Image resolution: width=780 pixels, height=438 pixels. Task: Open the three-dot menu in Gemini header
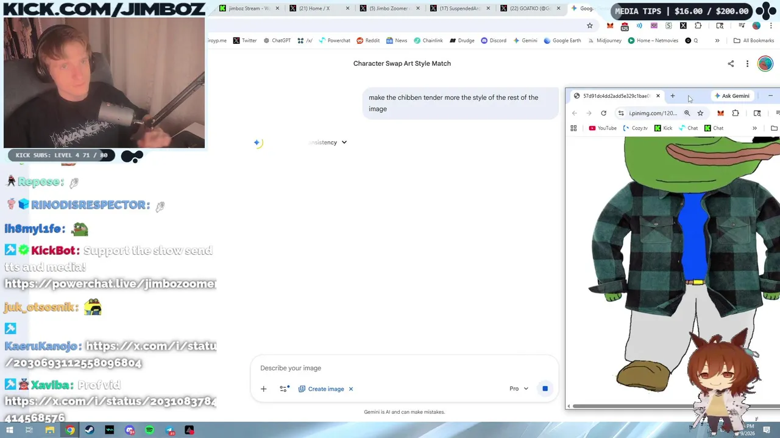point(747,63)
